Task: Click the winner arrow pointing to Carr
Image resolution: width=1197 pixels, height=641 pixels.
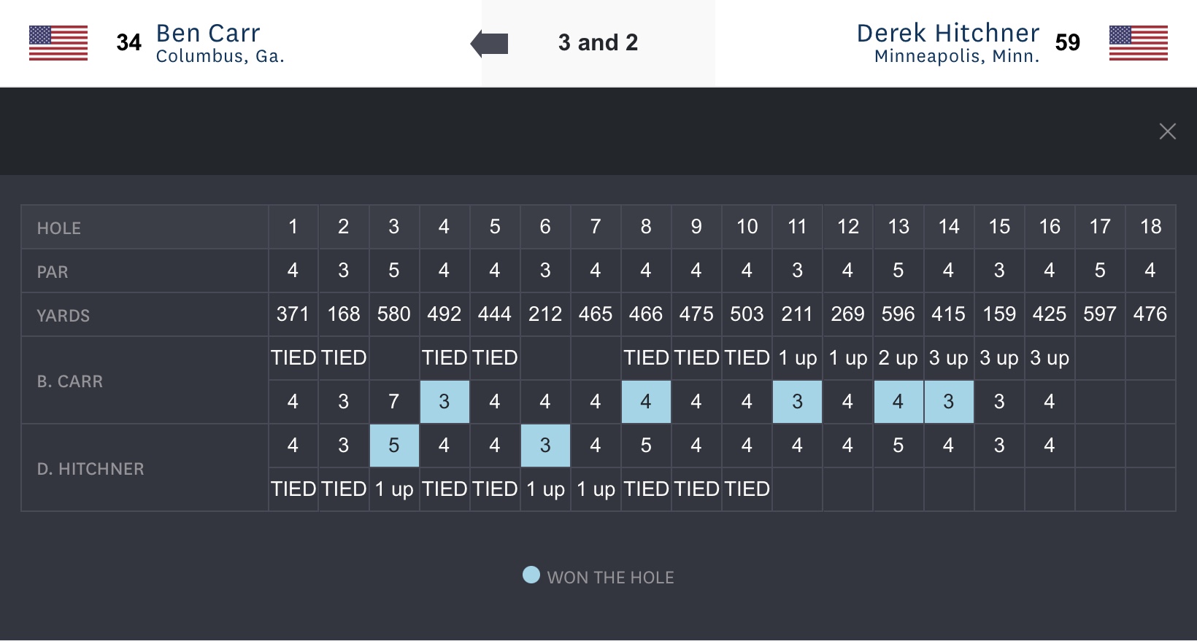Action: [x=489, y=44]
